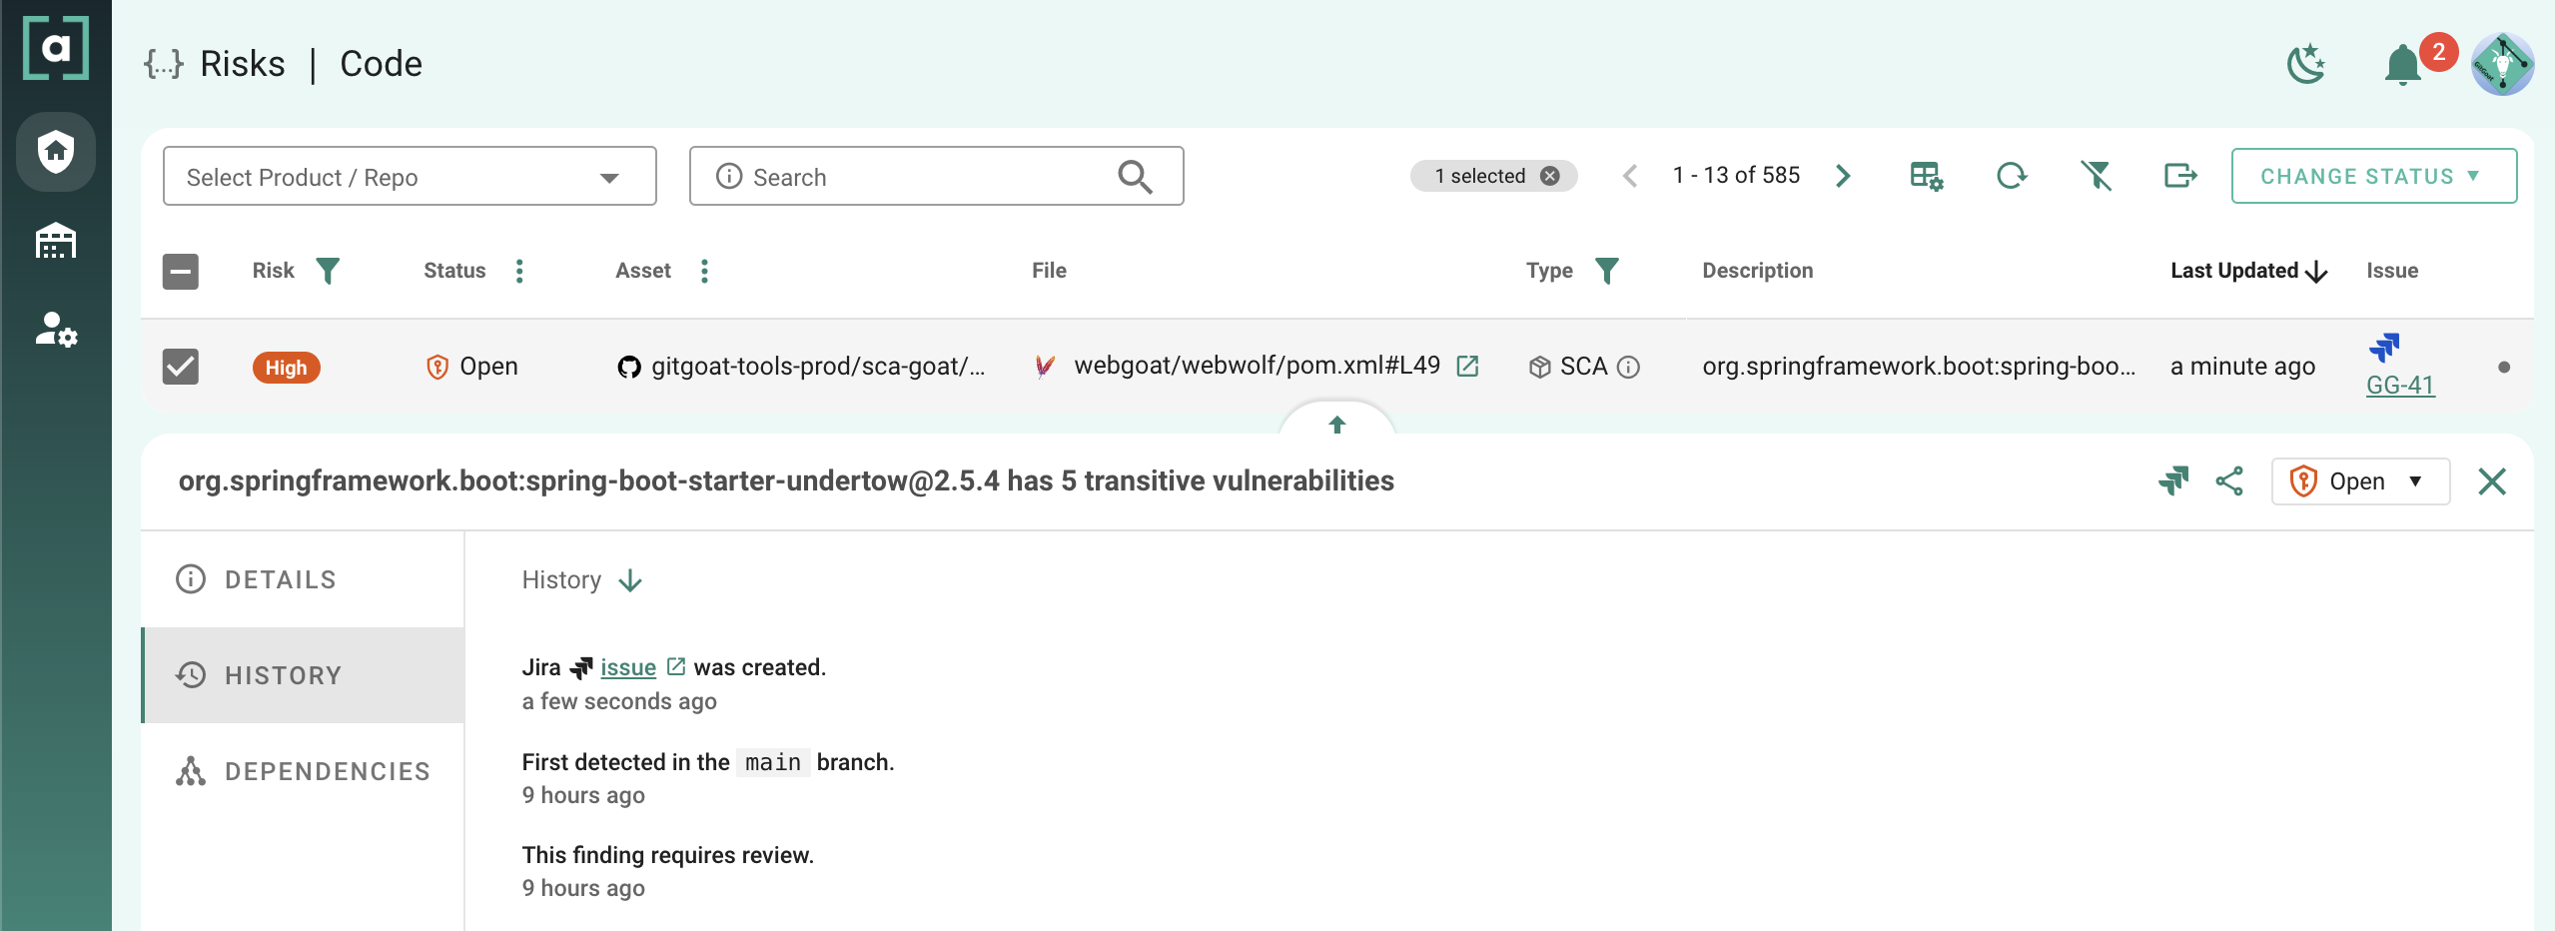The height and width of the screenshot is (931, 2555).
Task: Clear the '1 selected' chip
Action: point(1549,176)
